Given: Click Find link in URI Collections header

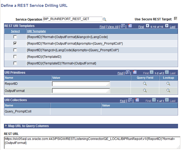Looking at the screenshot, I should click(x=123, y=101).
